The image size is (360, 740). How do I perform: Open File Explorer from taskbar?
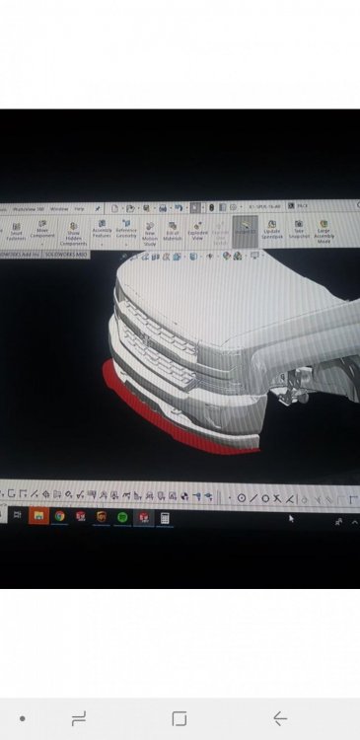pyautogui.click(x=38, y=516)
